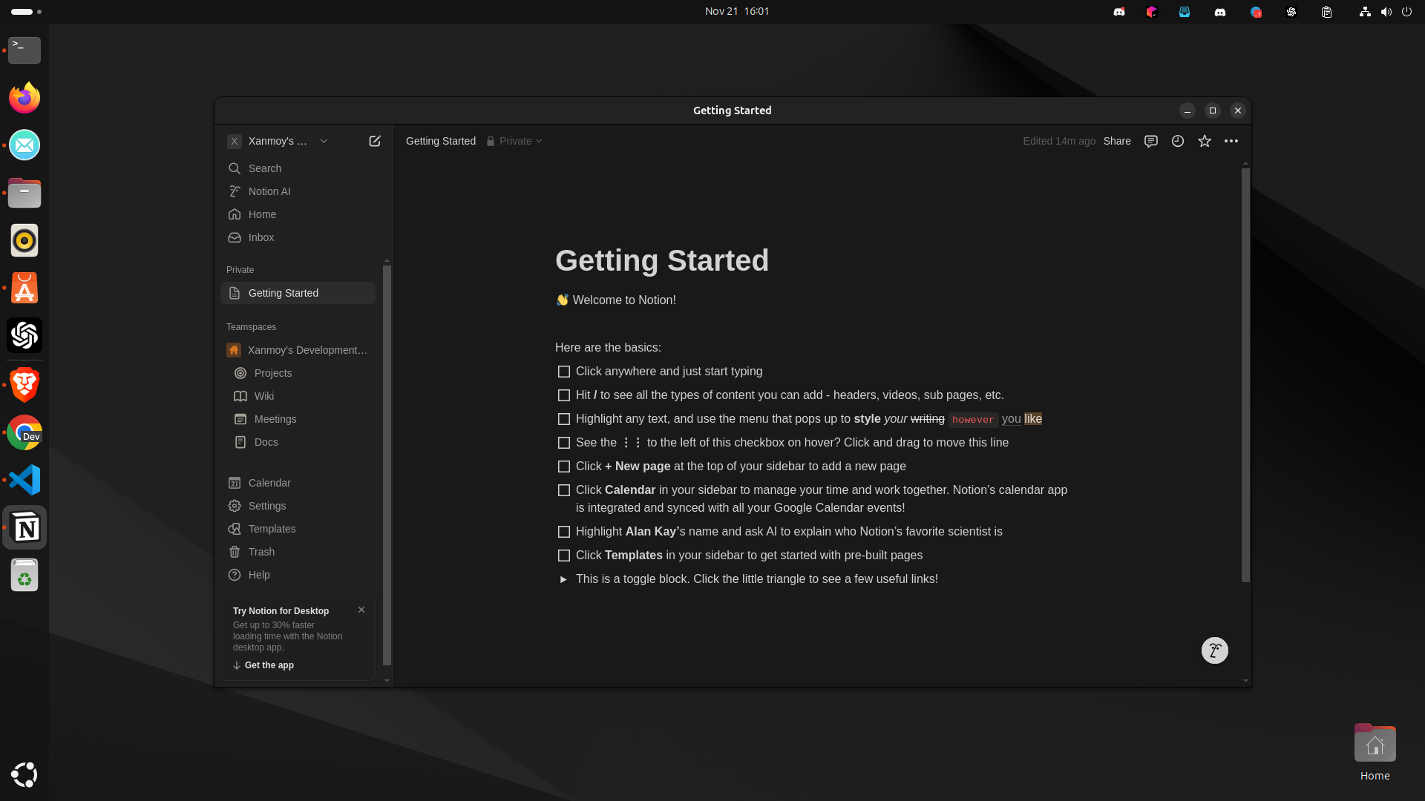
Task: Open Notion AI from sidebar
Action: click(x=298, y=191)
